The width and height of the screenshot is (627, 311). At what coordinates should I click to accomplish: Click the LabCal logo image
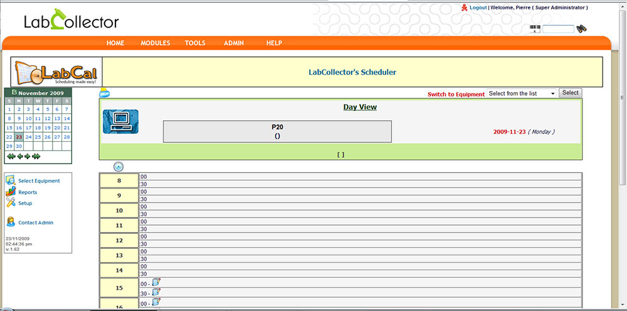tap(56, 72)
